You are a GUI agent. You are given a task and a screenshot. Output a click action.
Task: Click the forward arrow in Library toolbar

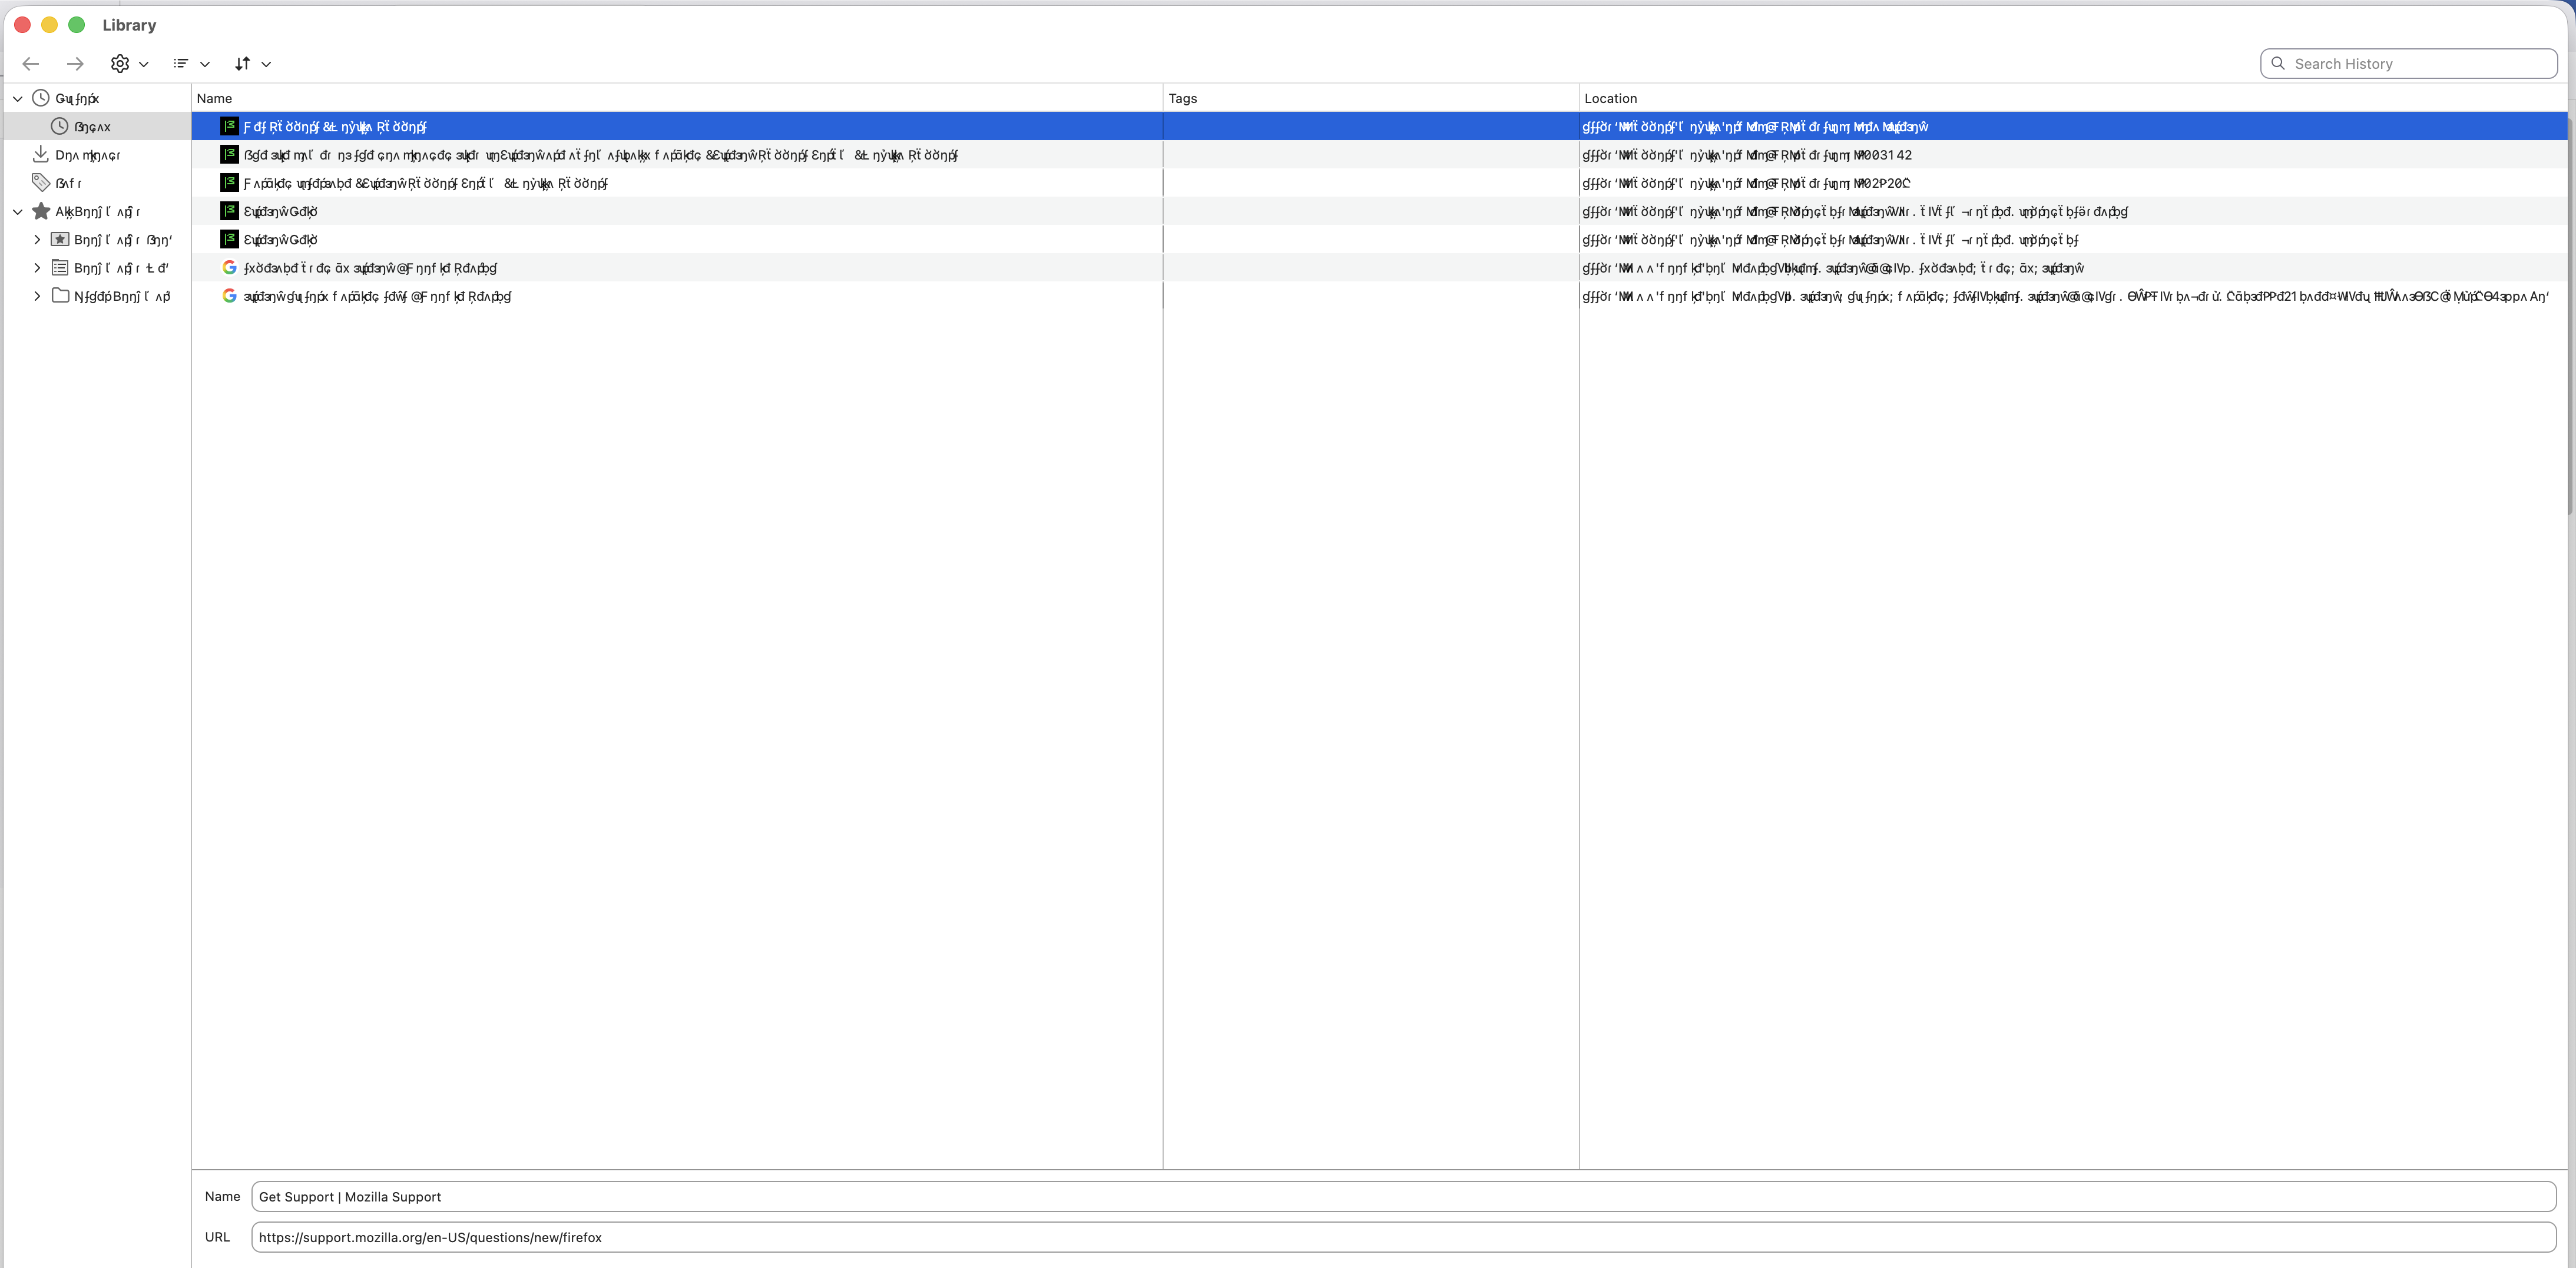coord(75,64)
